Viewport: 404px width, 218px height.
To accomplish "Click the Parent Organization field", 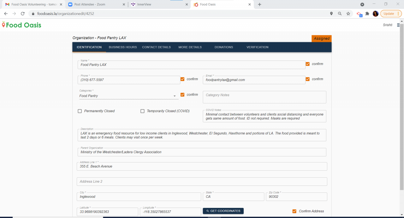I will pos(202,152).
